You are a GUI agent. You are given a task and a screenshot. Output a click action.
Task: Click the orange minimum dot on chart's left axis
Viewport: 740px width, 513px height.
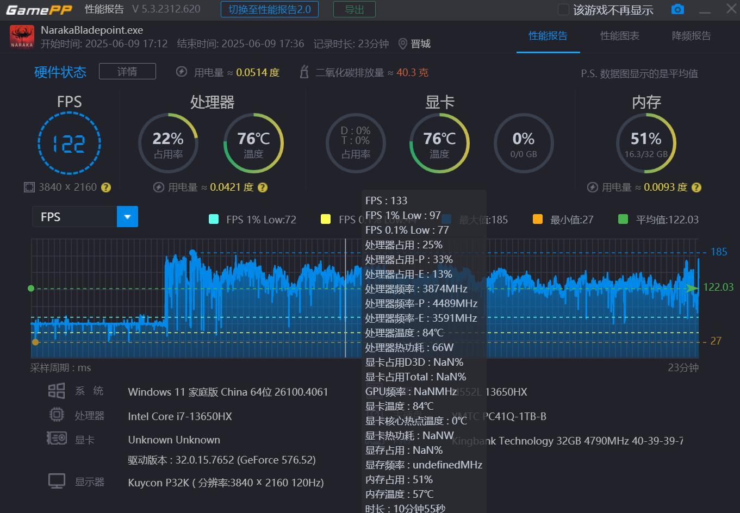pos(35,342)
